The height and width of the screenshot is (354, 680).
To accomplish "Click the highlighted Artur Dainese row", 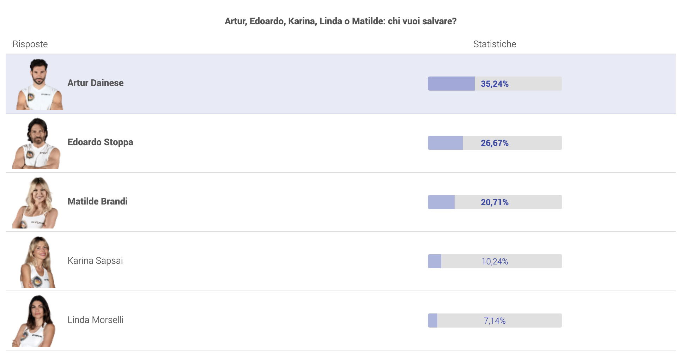I will point(341,84).
